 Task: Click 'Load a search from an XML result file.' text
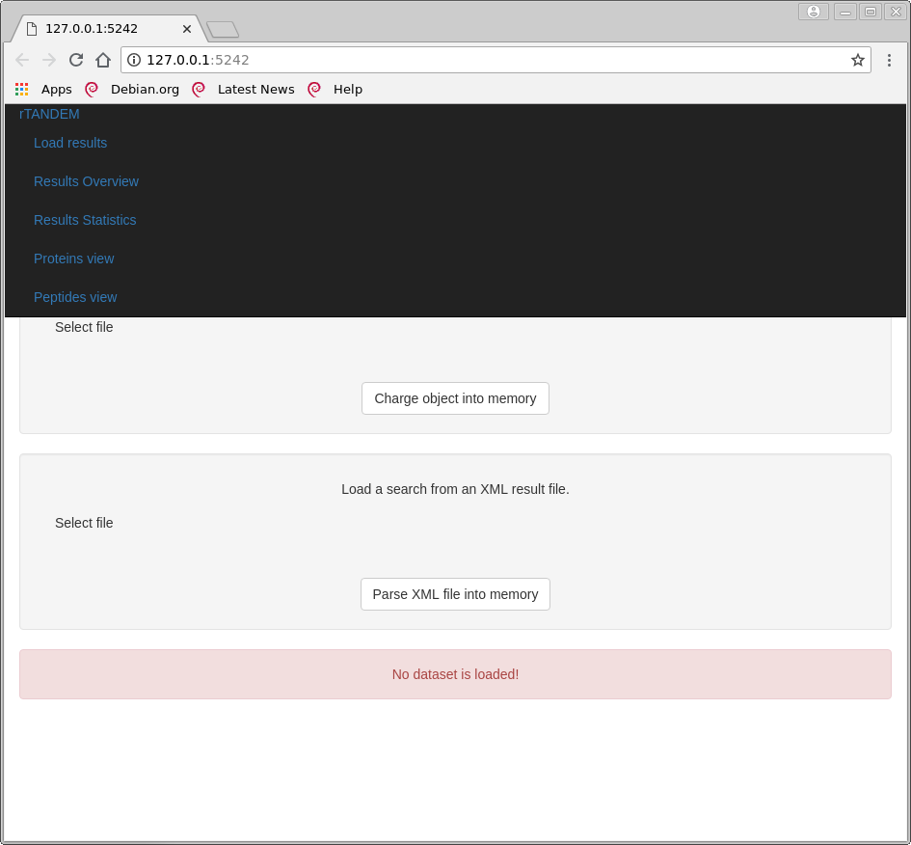tap(455, 489)
